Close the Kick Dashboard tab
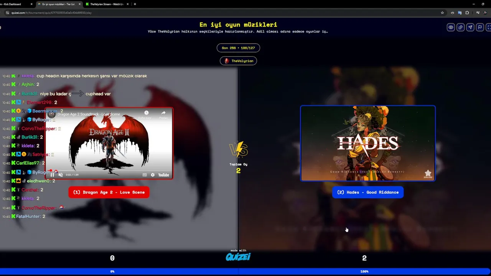 coord(31,4)
